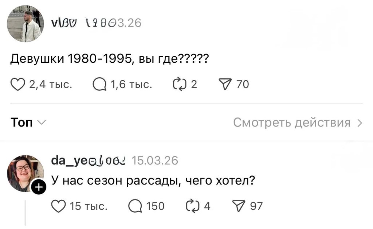Open replies to the сезон рассады comment
Screen dimensions: 373x229
(136, 206)
